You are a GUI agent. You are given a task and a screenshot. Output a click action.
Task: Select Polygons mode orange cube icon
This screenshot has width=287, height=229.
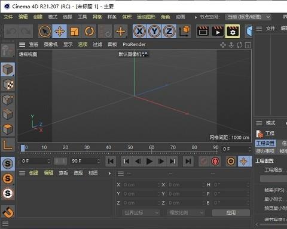8,129
